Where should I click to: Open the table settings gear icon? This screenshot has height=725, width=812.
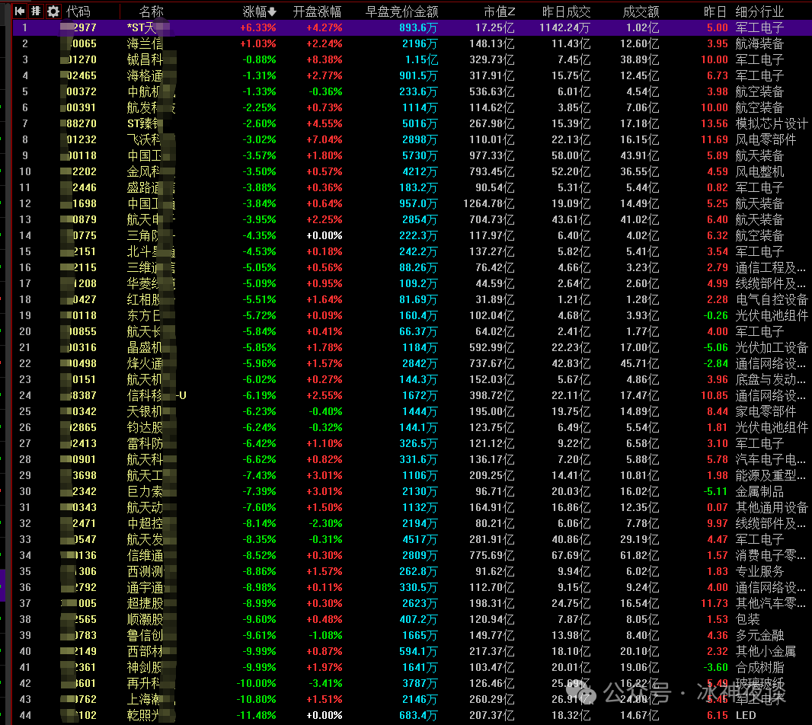click(x=53, y=11)
